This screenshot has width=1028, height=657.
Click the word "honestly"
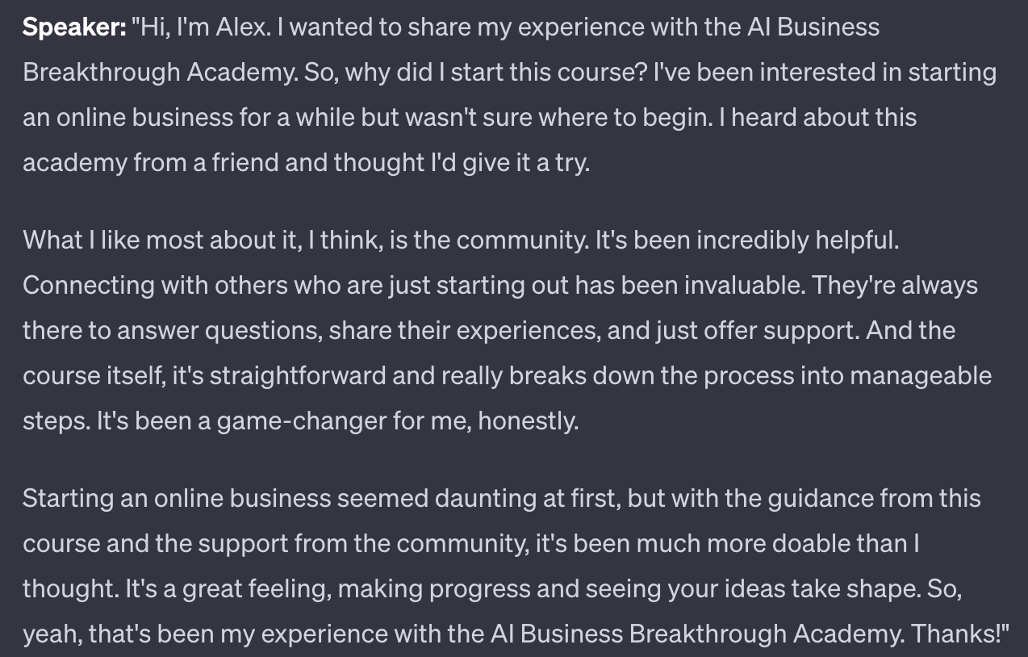point(527,421)
